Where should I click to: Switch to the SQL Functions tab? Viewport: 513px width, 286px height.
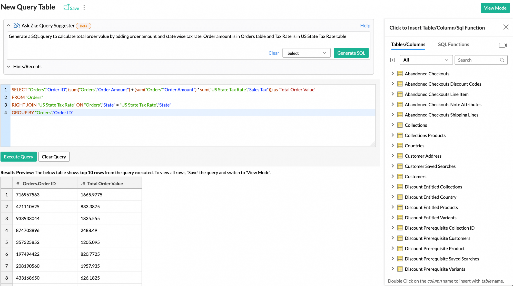453,45
